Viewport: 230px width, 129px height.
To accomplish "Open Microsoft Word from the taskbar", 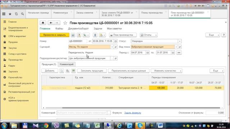I will coord(160,126).
